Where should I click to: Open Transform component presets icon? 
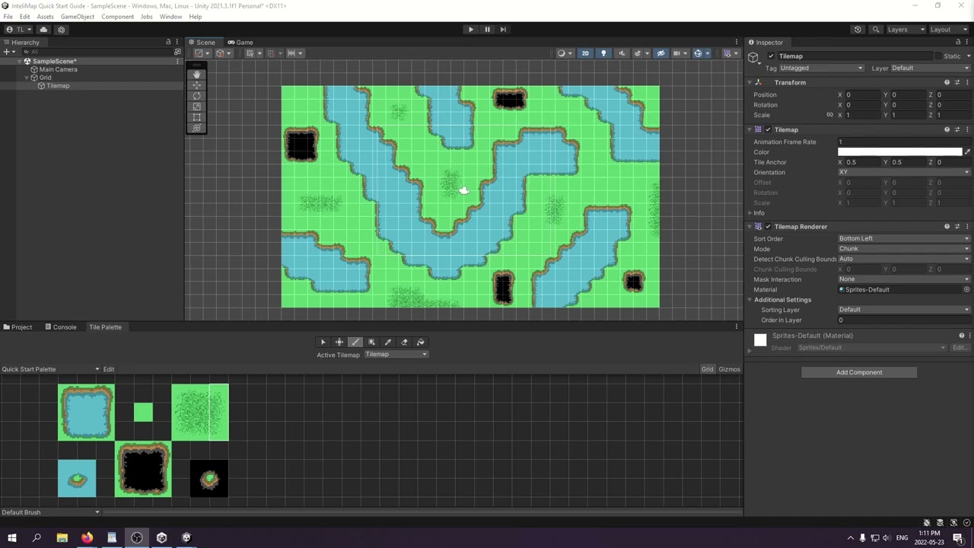point(957,82)
